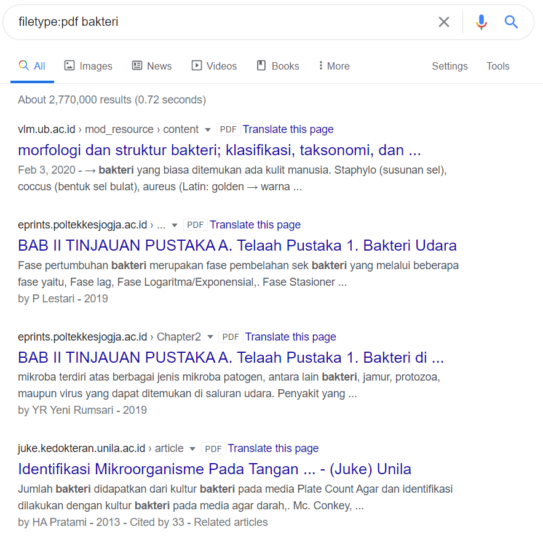
Task: Click into the search input field
Action: click(215, 22)
